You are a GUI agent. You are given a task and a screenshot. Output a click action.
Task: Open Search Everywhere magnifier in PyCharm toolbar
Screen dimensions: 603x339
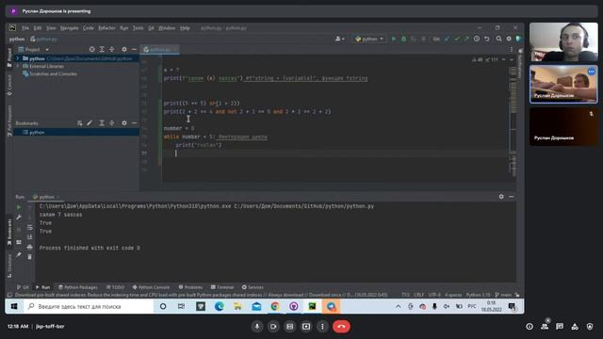pos(498,39)
